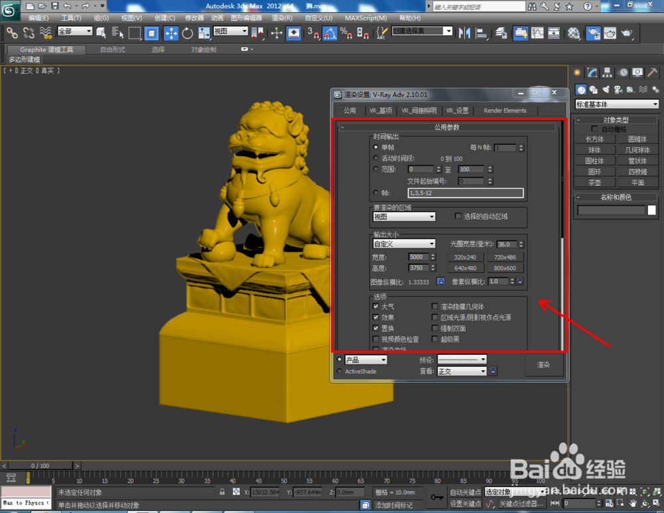
Task: Disable the Atmospherics checkbox
Action: tap(376, 306)
